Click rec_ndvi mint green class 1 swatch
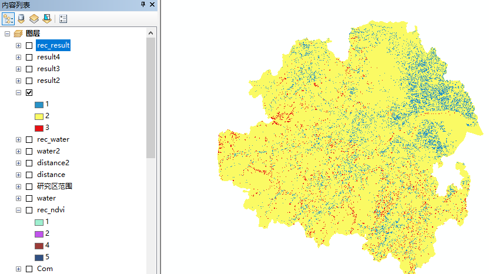The height and width of the screenshot is (274, 489). click(39, 222)
